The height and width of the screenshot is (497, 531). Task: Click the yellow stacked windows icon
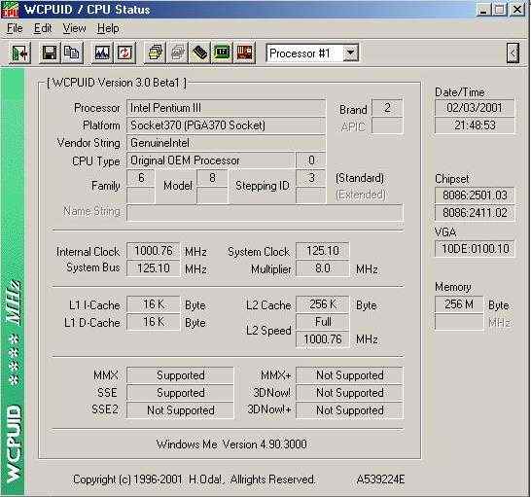coord(155,53)
